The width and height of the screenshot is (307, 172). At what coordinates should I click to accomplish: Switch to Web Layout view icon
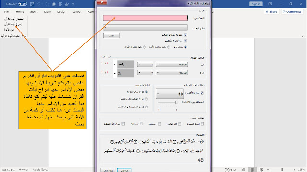click(x=261, y=170)
